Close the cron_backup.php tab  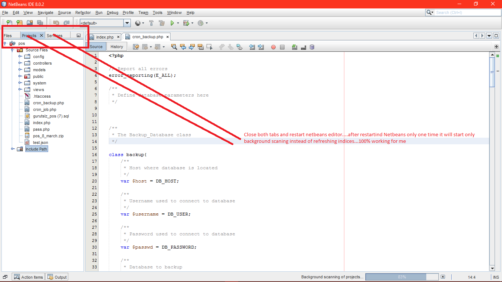[x=167, y=37]
